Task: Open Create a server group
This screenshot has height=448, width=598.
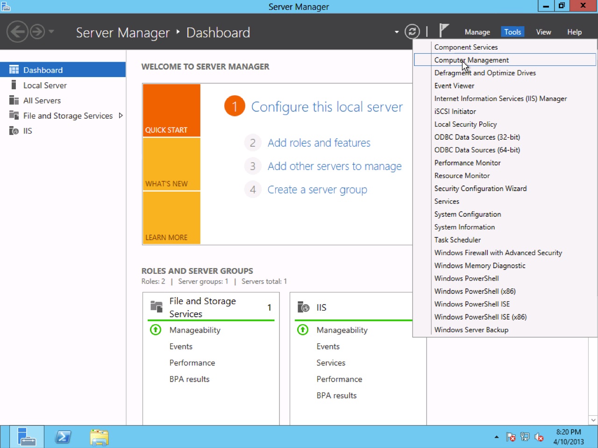Action: tap(317, 190)
